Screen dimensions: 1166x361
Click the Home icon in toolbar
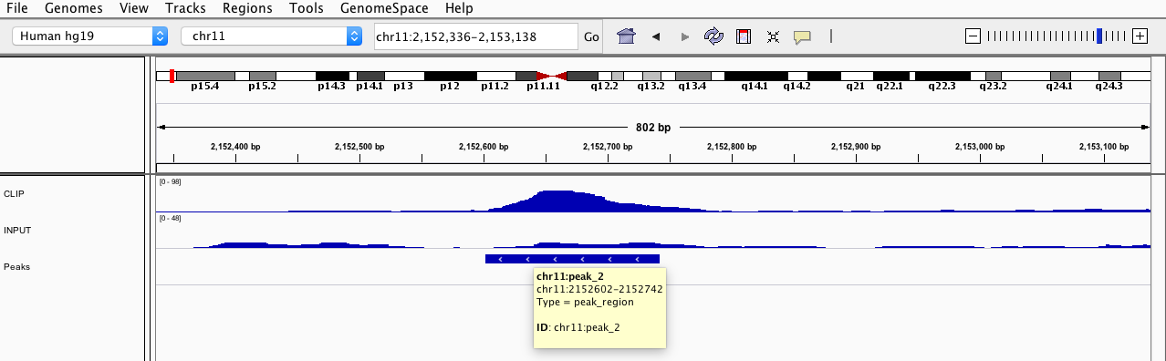(626, 36)
